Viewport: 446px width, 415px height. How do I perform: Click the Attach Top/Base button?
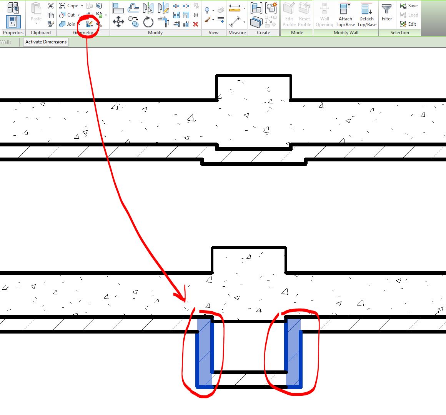pyautogui.click(x=345, y=15)
